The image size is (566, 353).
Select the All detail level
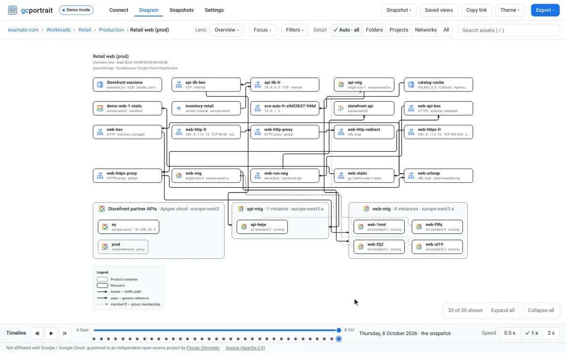[x=446, y=30]
